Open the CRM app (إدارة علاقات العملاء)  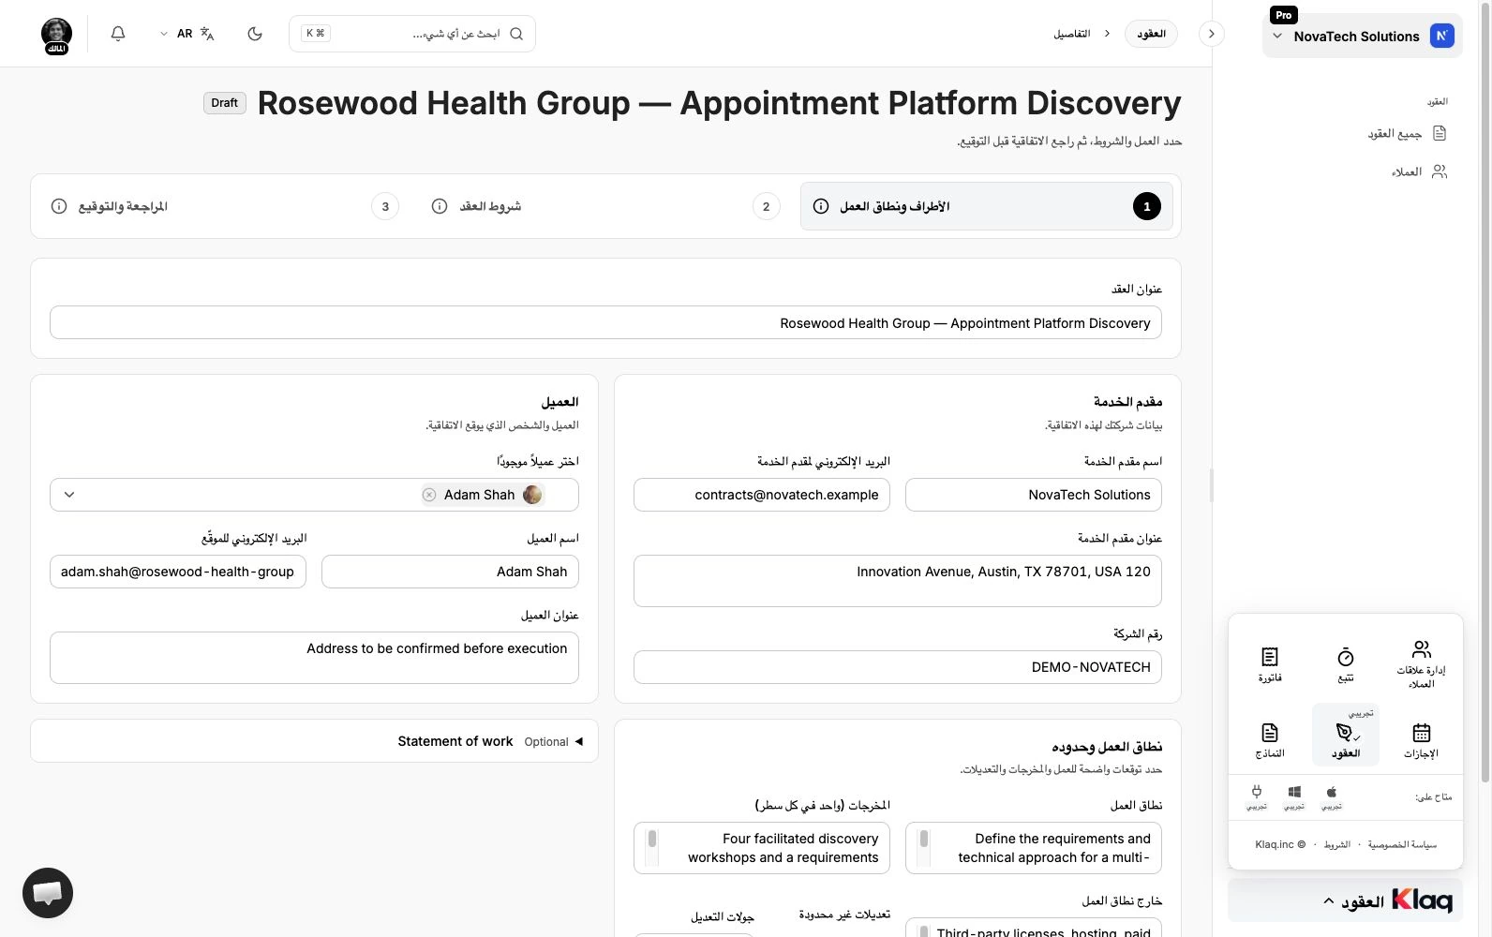click(x=1421, y=664)
